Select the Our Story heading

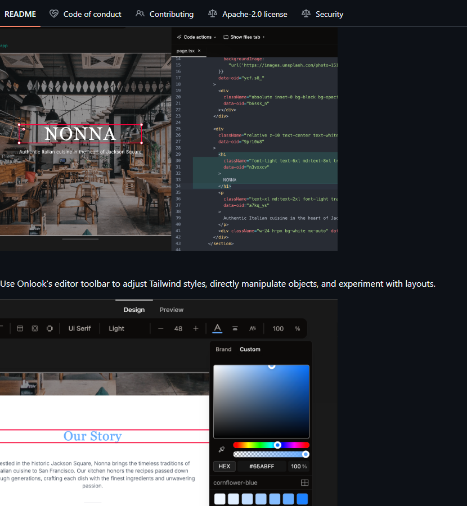93,436
